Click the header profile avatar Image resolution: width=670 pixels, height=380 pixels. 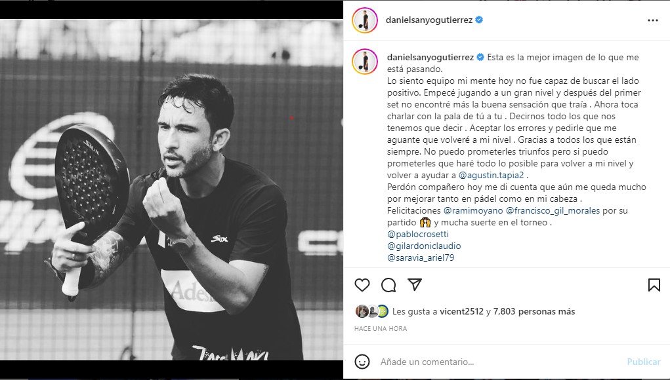364,20
